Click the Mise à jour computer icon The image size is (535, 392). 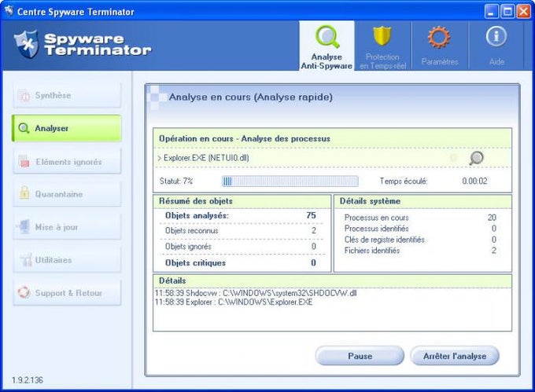point(23,226)
